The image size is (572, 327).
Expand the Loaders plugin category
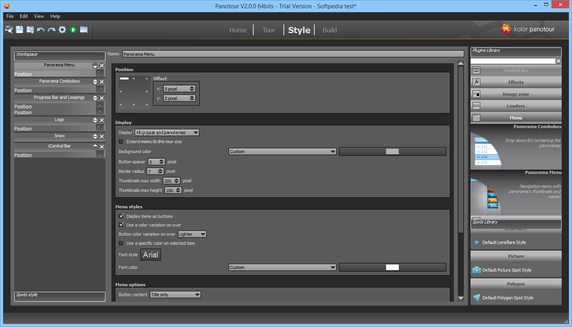(516, 106)
